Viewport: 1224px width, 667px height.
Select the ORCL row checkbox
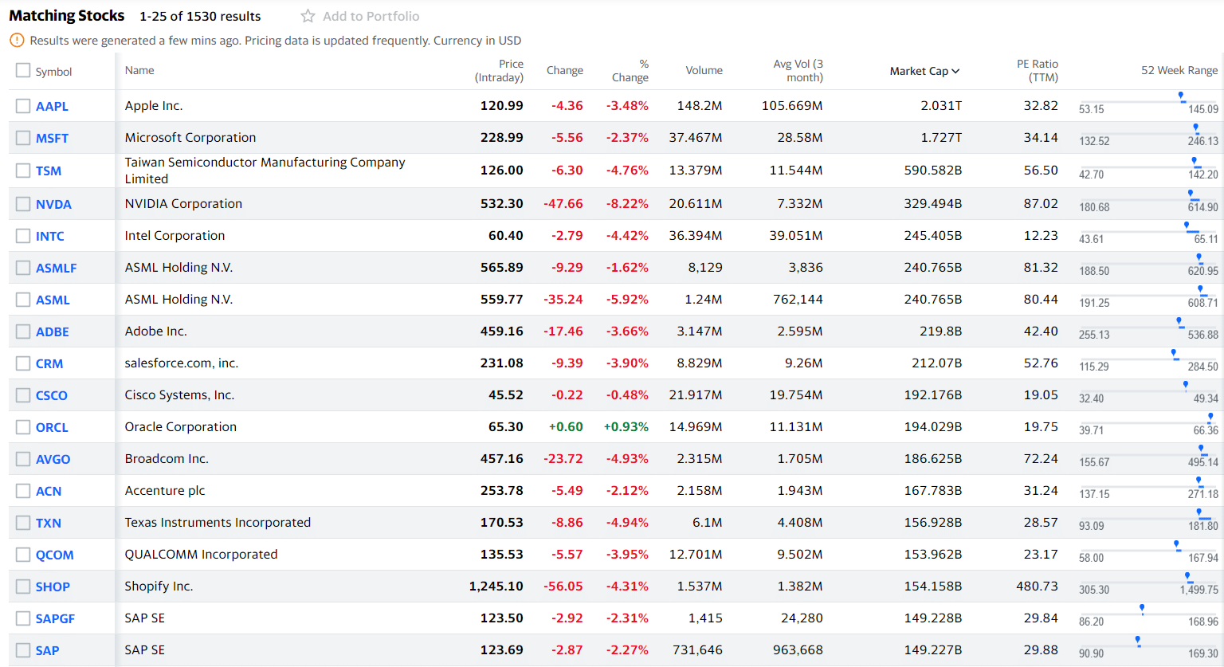pos(23,427)
